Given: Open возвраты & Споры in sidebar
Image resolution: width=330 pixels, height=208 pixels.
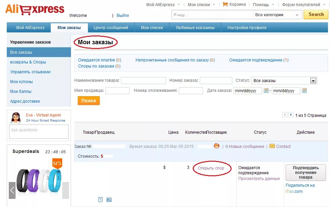Looking at the screenshot, I should [28, 62].
